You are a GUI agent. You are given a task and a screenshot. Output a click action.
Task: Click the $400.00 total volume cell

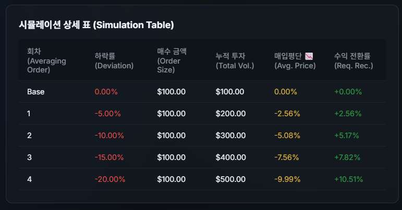coord(230,157)
